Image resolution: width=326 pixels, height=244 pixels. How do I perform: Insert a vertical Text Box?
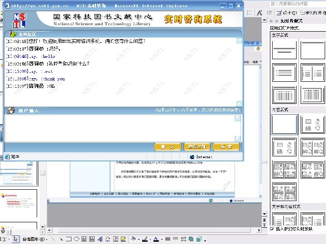(91, 239)
